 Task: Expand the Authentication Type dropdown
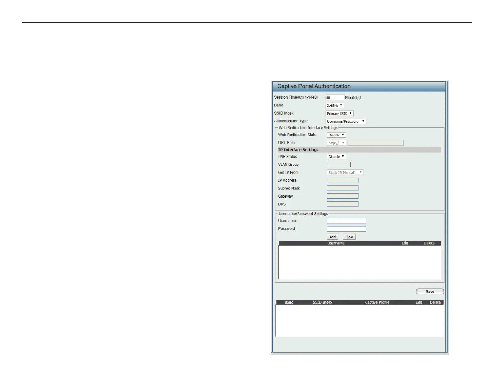pyautogui.click(x=346, y=121)
